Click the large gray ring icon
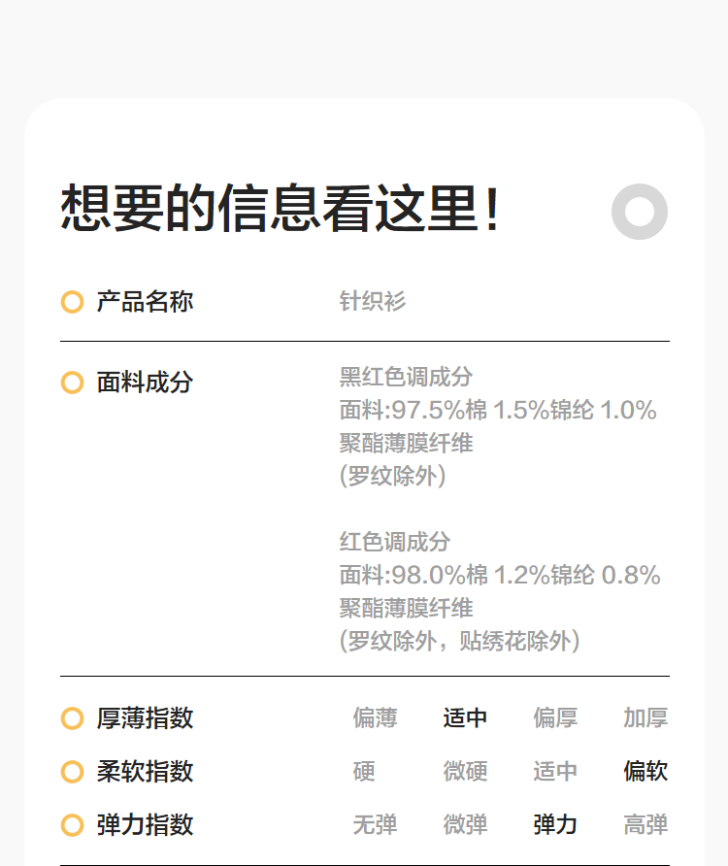Screen dimensions: 728x866 (640, 212)
